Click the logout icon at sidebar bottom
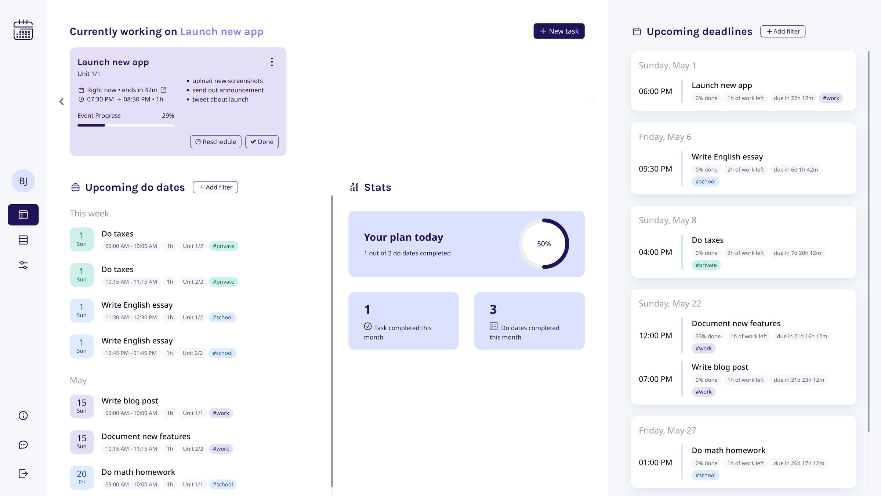This screenshot has width=881, height=496. (23, 473)
